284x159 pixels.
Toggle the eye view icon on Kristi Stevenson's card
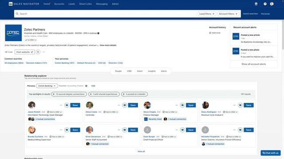click(x=125, y=130)
